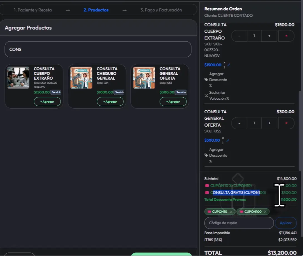The image size is (303, 256).
Task: Click the Base Imponible amount $11,186.441
Action: point(287,233)
